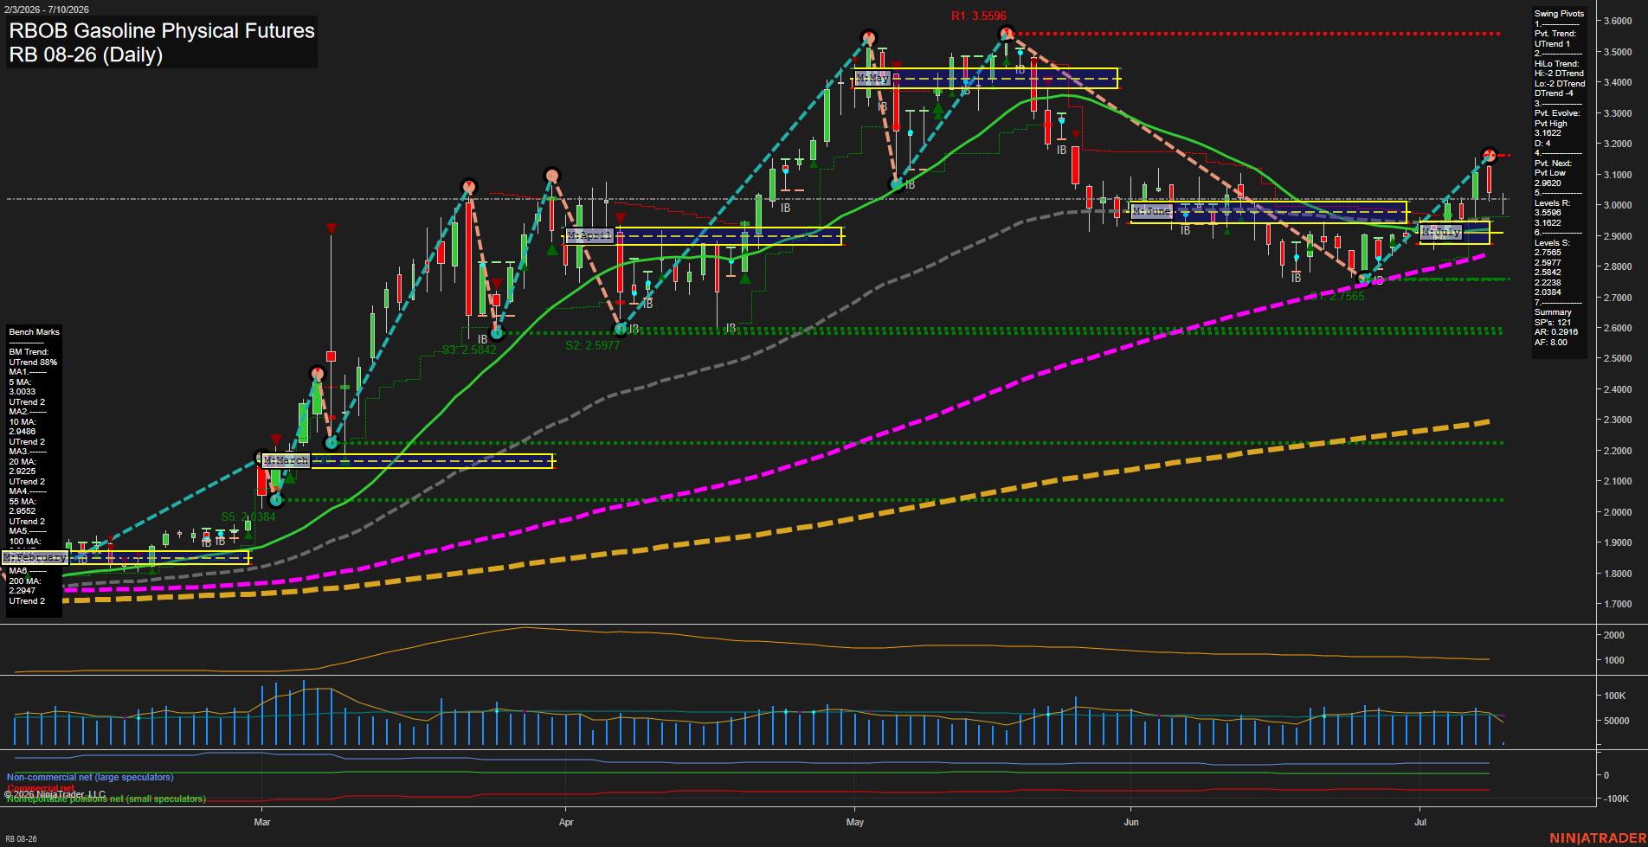The image size is (1648, 847).
Task: Click the Jun date axis label
Action: [1131, 822]
